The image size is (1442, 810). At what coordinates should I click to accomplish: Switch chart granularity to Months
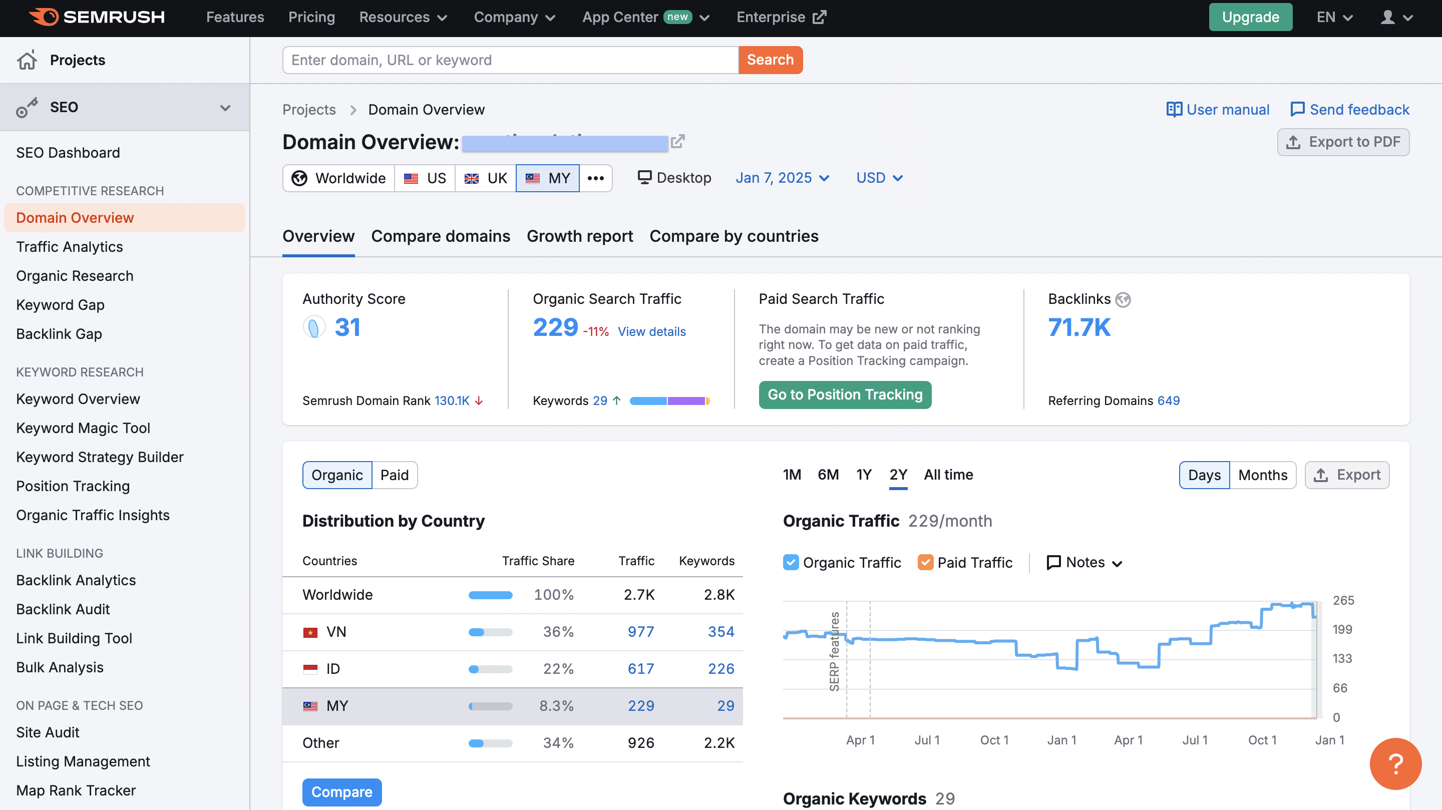point(1262,475)
